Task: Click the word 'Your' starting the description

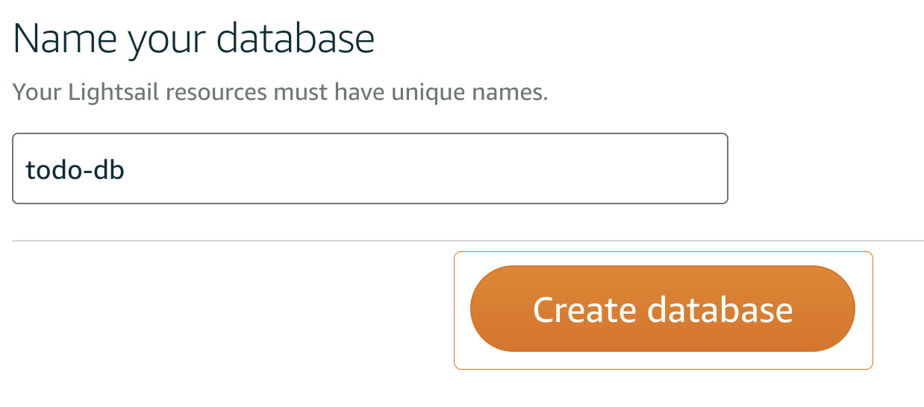Action: 38,93
